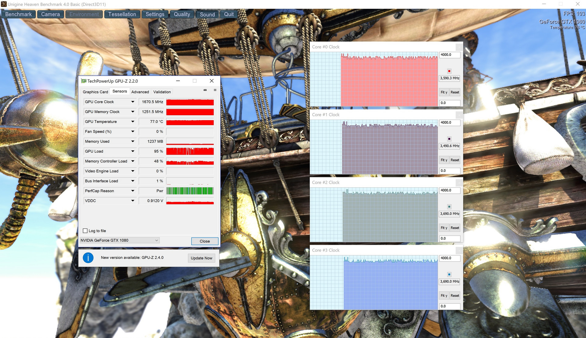Click the 4000.0 max field of Core #2
This screenshot has height=338, width=586.
coord(449,190)
